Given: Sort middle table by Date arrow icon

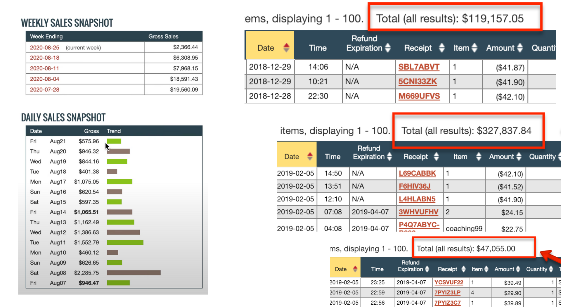Looking at the screenshot, I should [310, 156].
